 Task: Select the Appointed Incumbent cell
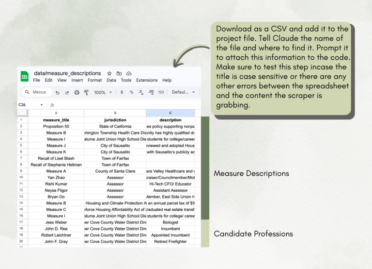[x=170, y=235]
